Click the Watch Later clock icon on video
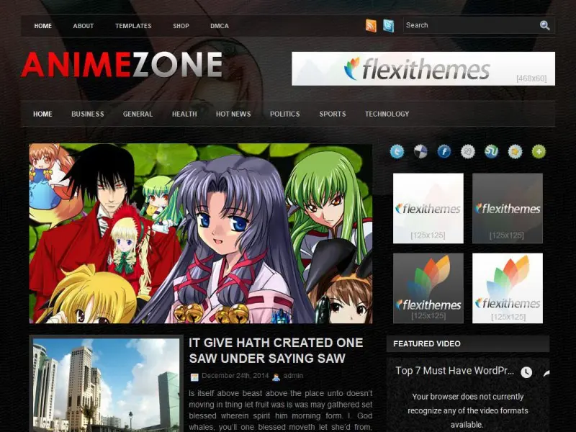 (x=526, y=372)
